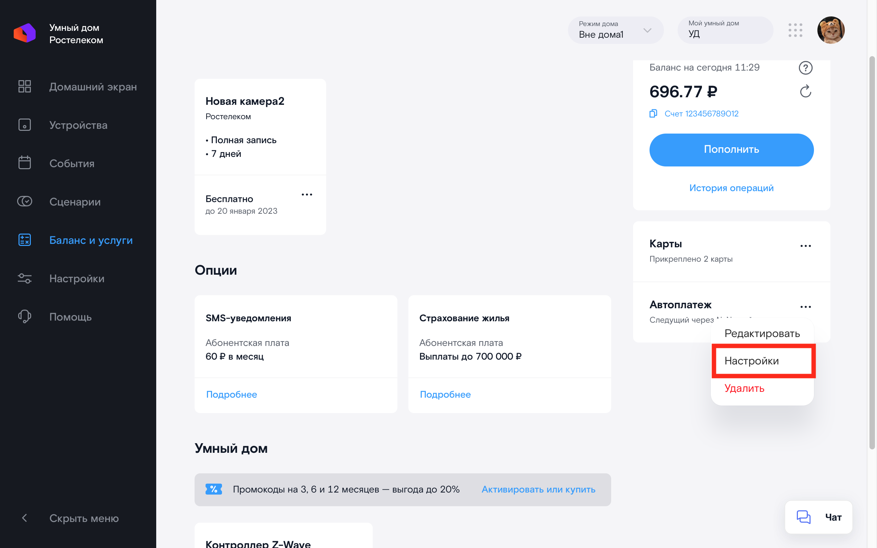This screenshot has width=877, height=548.
Task: Open the Помощь section
Action: click(70, 317)
